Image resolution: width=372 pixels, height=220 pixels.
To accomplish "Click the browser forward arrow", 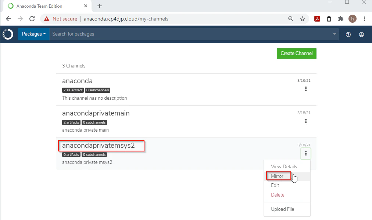I will (x=20, y=19).
